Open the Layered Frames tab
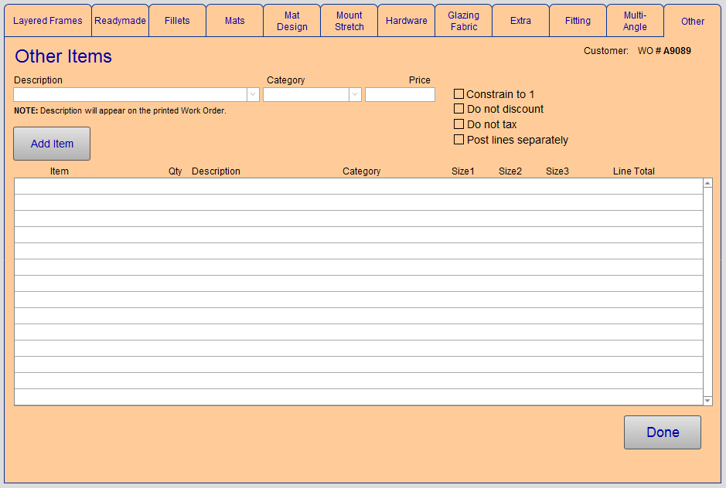The height and width of the screenshot is (488, 726). click(x=47, y=21)
